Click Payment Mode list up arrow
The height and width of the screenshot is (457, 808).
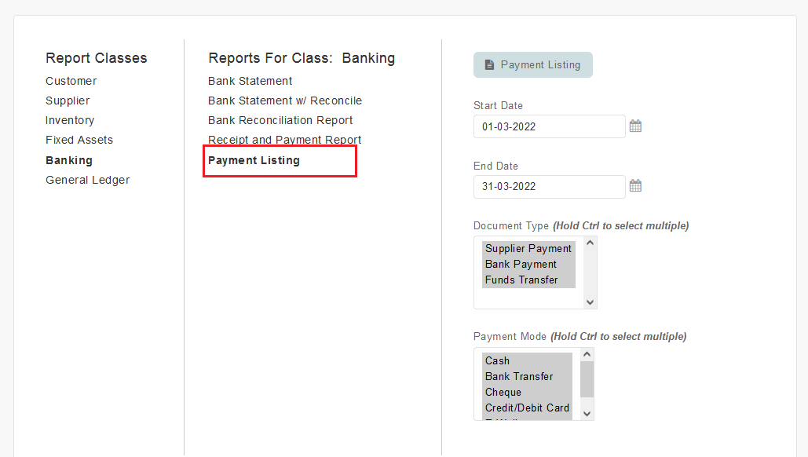point(587,354)
